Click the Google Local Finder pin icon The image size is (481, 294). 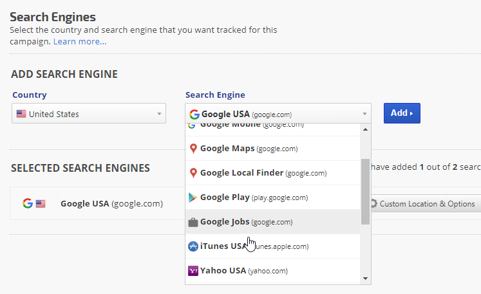coord(193,173)
